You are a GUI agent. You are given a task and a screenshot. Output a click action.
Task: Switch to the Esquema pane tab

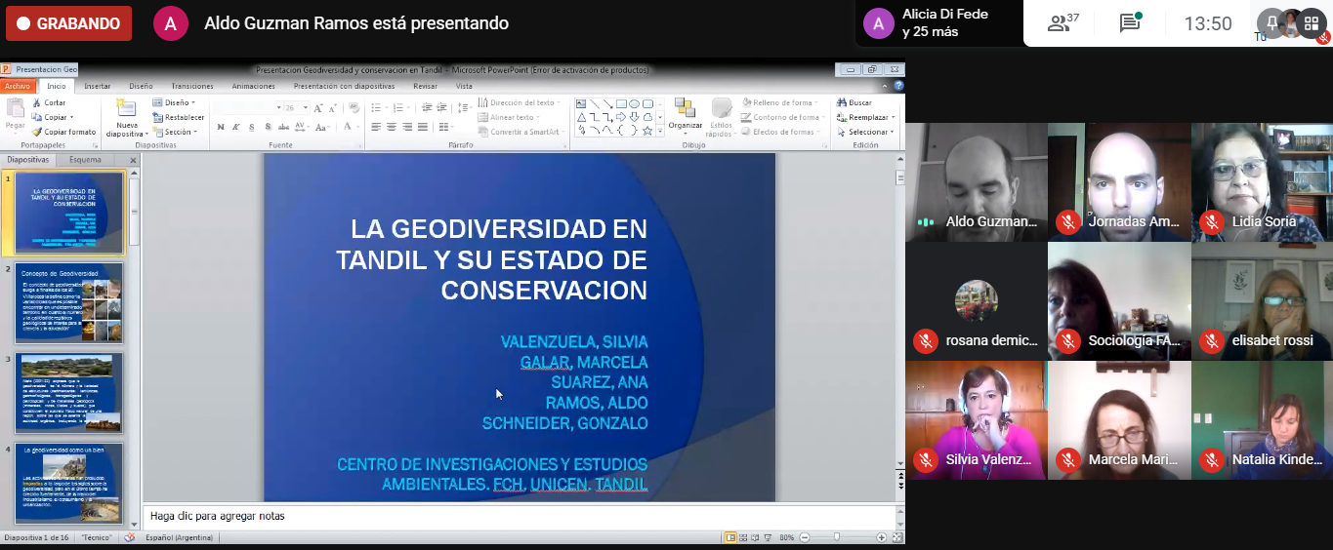[x=85, y=160]
